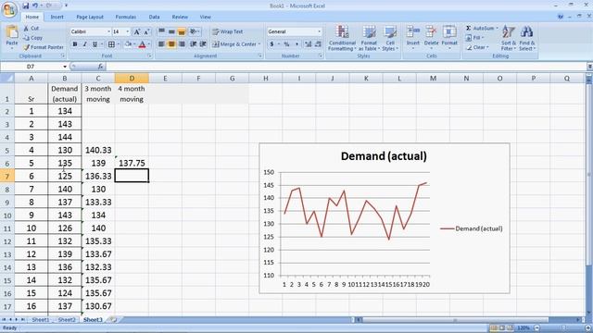Screen dimensions: 593x333
Task: Click the Format as Table icon
Action: click(x=369, y=32)
